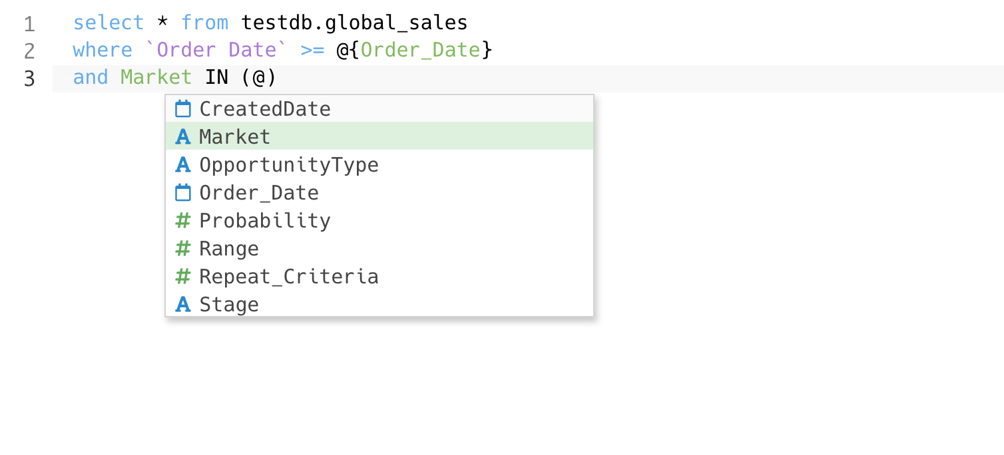
Task: Click line number 3 in the gutter
Action: click(x=29, y=78)
